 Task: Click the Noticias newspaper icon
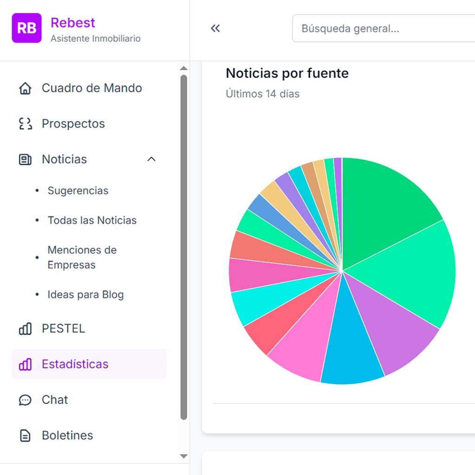tap(25, 160)
